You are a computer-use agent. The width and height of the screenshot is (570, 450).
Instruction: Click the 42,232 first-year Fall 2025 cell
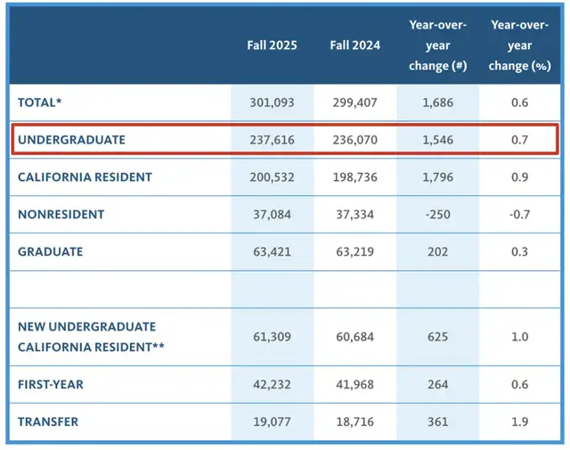click(272, 385)
